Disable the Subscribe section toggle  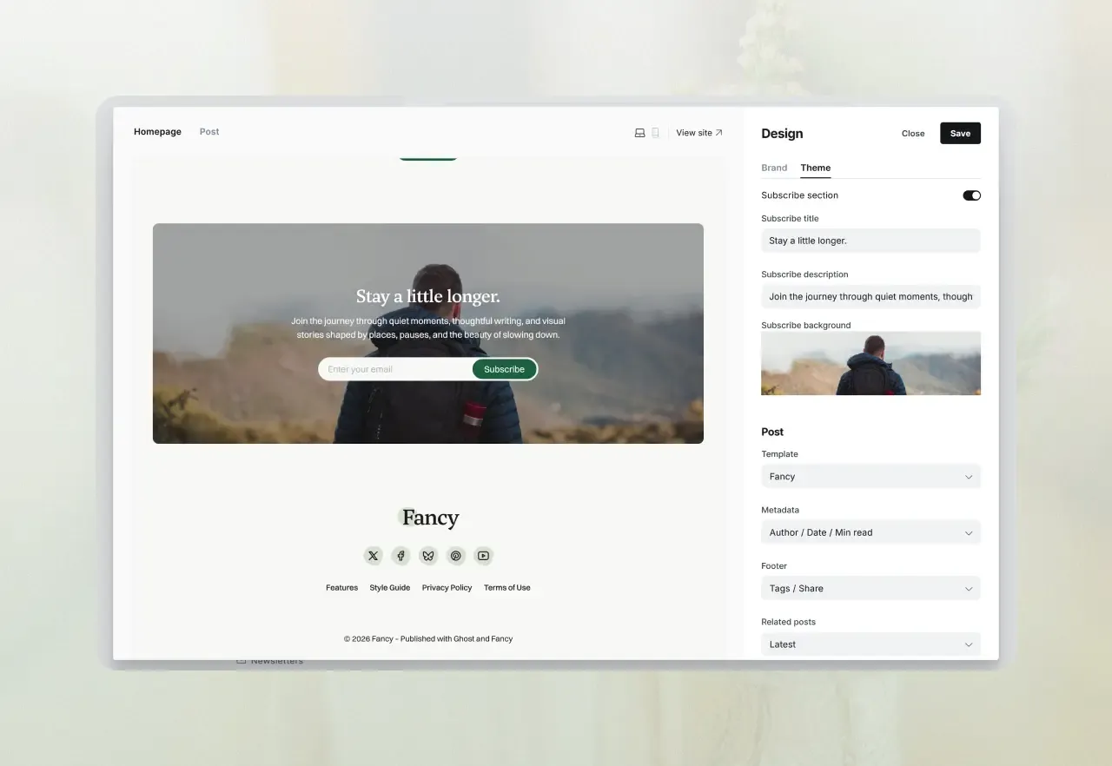pos(971,195)
